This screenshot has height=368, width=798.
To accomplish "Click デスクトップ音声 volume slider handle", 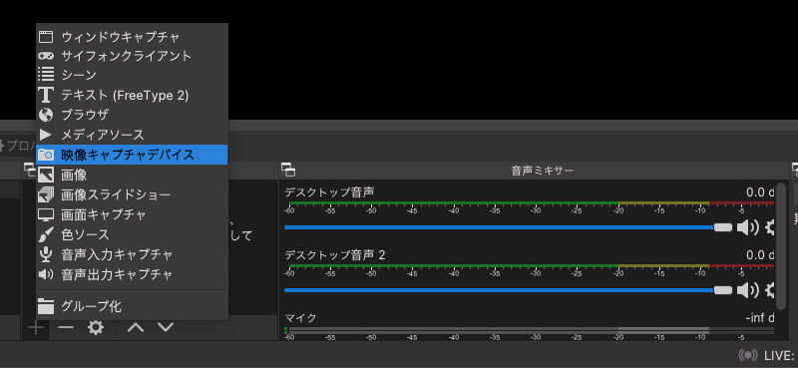I will 722,227.
